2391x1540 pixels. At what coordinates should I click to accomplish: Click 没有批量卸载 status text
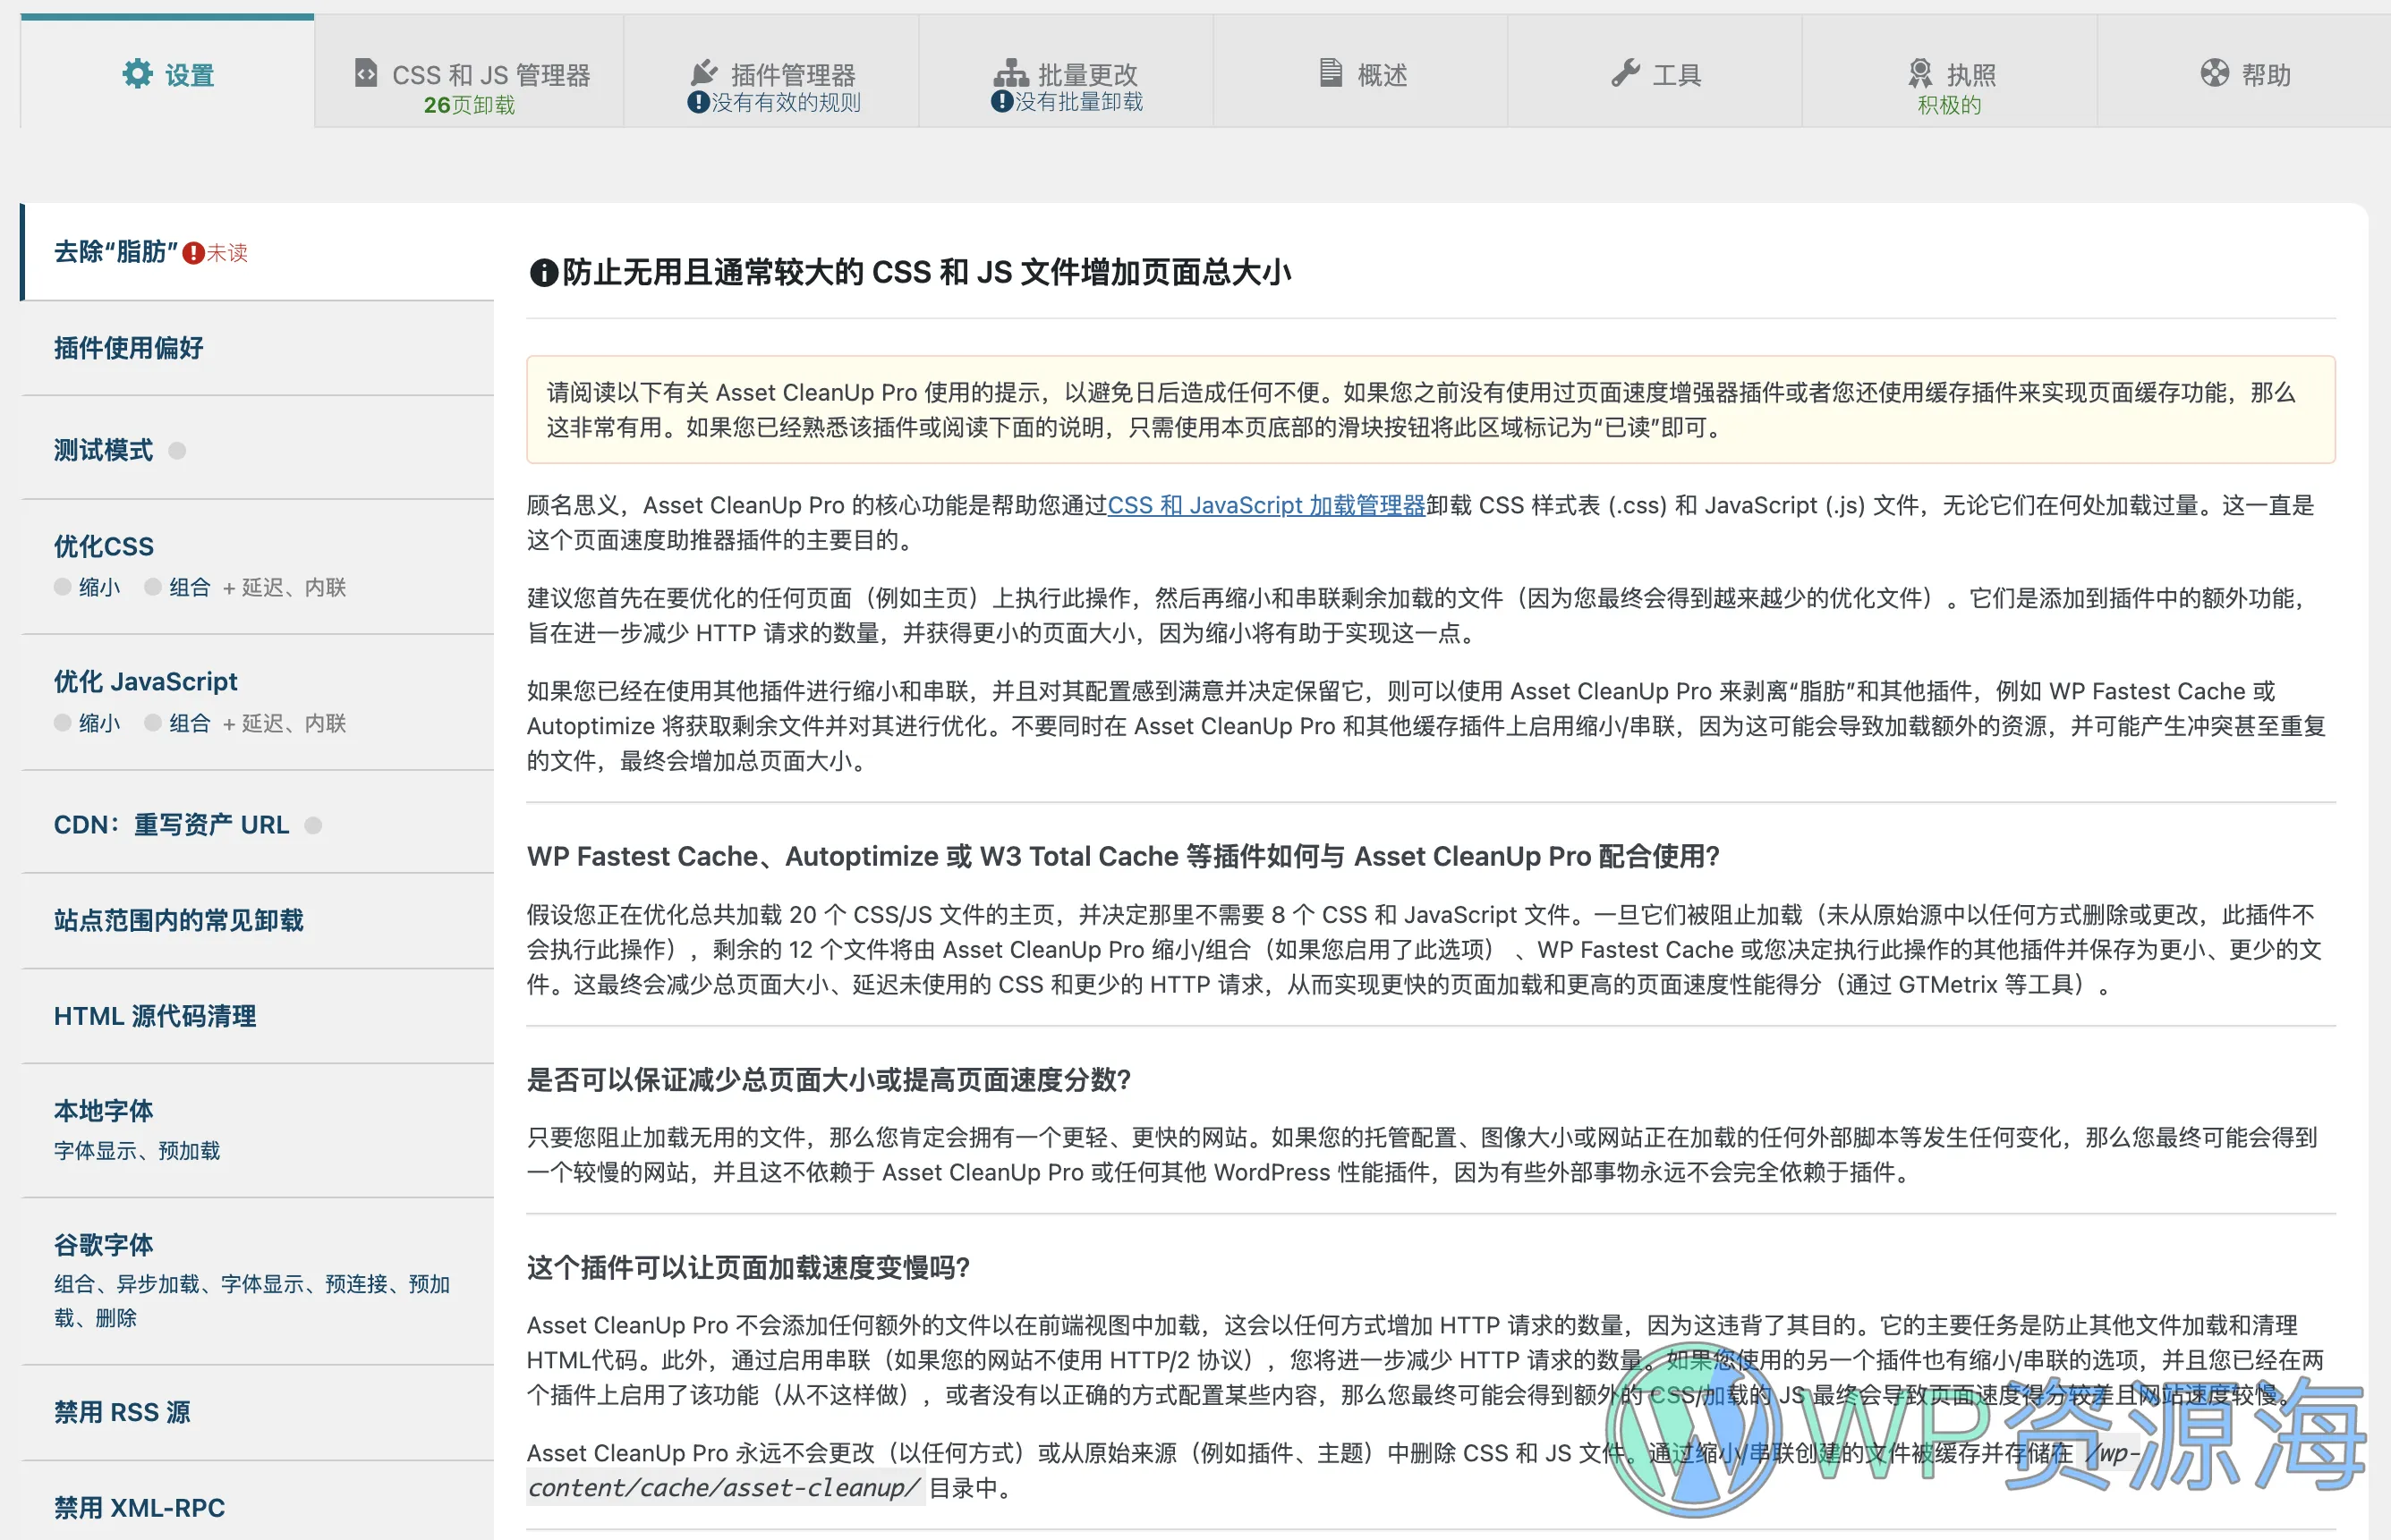coord(1079,101)
